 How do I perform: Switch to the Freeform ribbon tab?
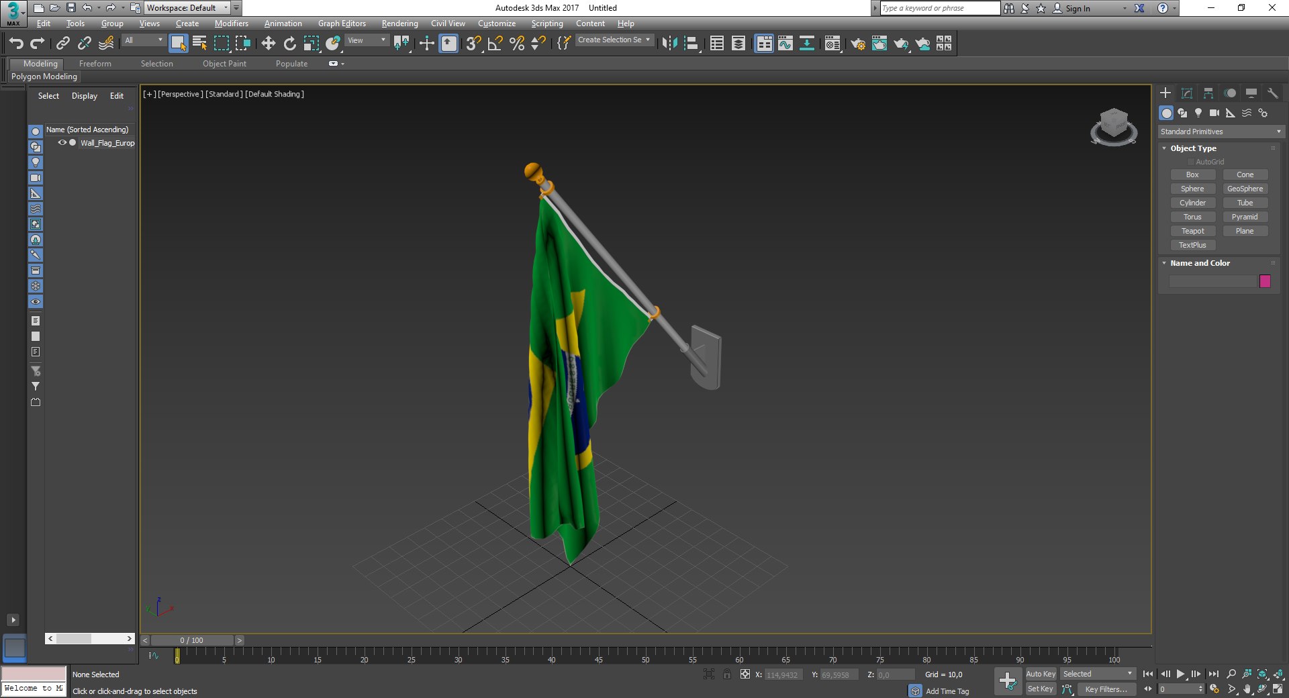(95, 64)
